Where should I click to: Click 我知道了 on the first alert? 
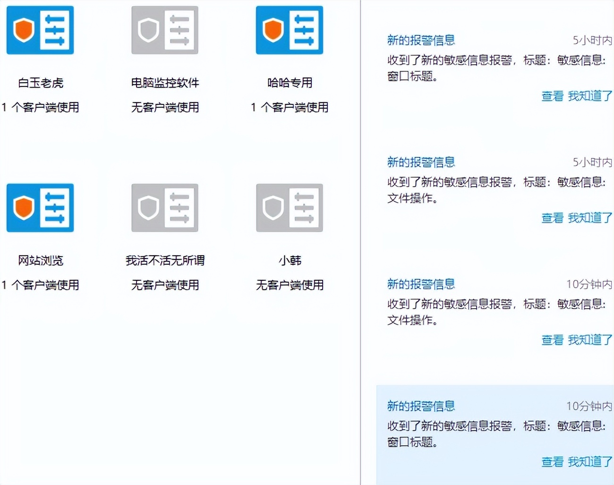pyautogui.click(x=589, y=96)
